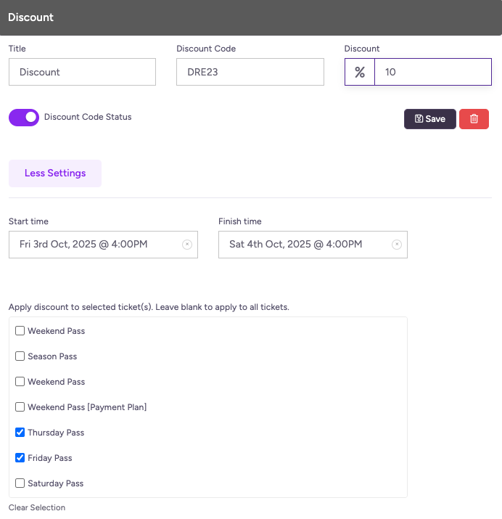
Task: Check the Saturday Pass checkbox
Action: click(x=20, y=483)
